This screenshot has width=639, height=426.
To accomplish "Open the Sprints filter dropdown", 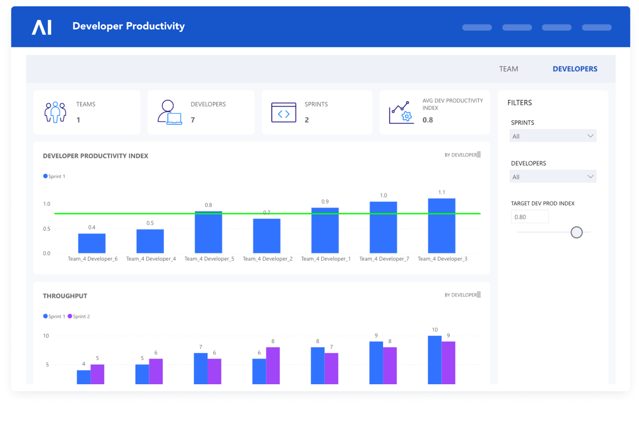I will (553, 136).
